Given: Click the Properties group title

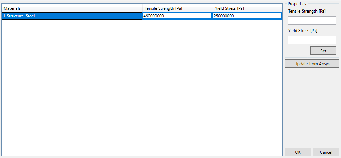Looking at the screenshot, I should pos(297,4).
